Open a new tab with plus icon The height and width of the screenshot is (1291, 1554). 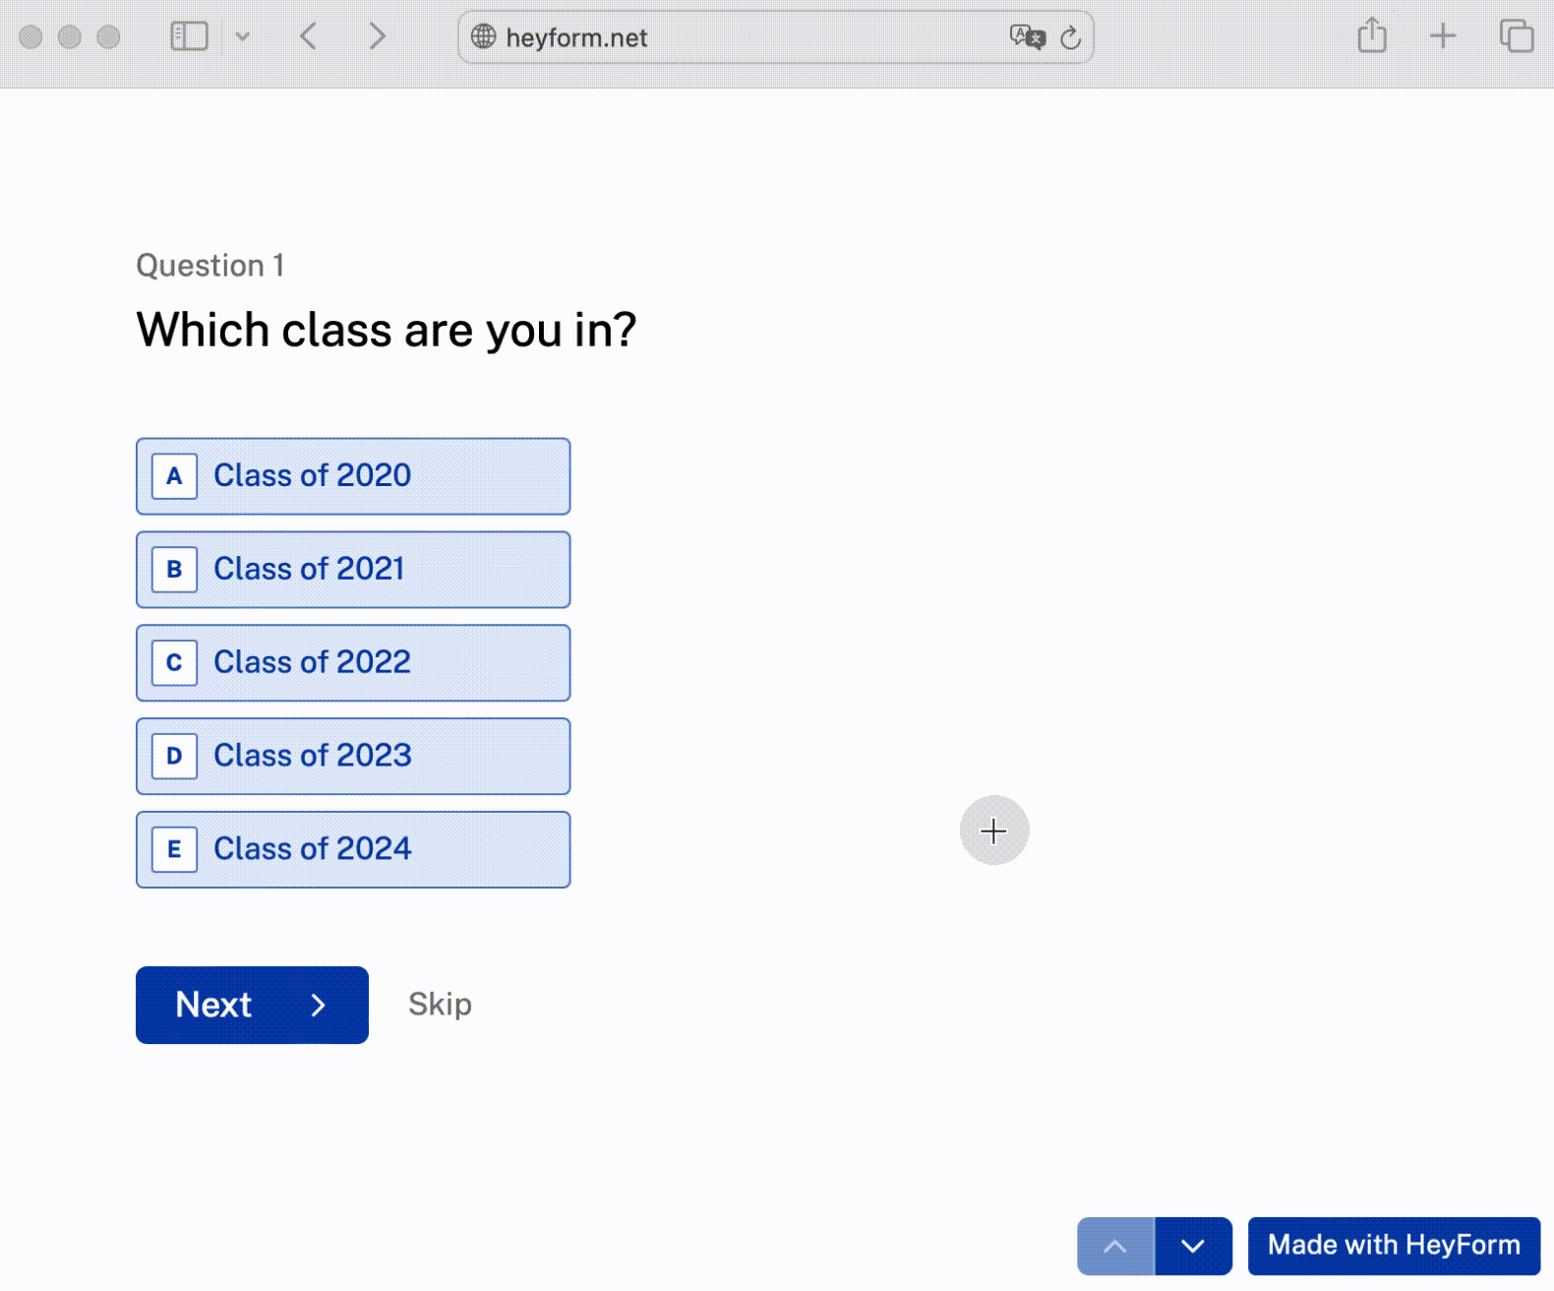(1443, 36)
